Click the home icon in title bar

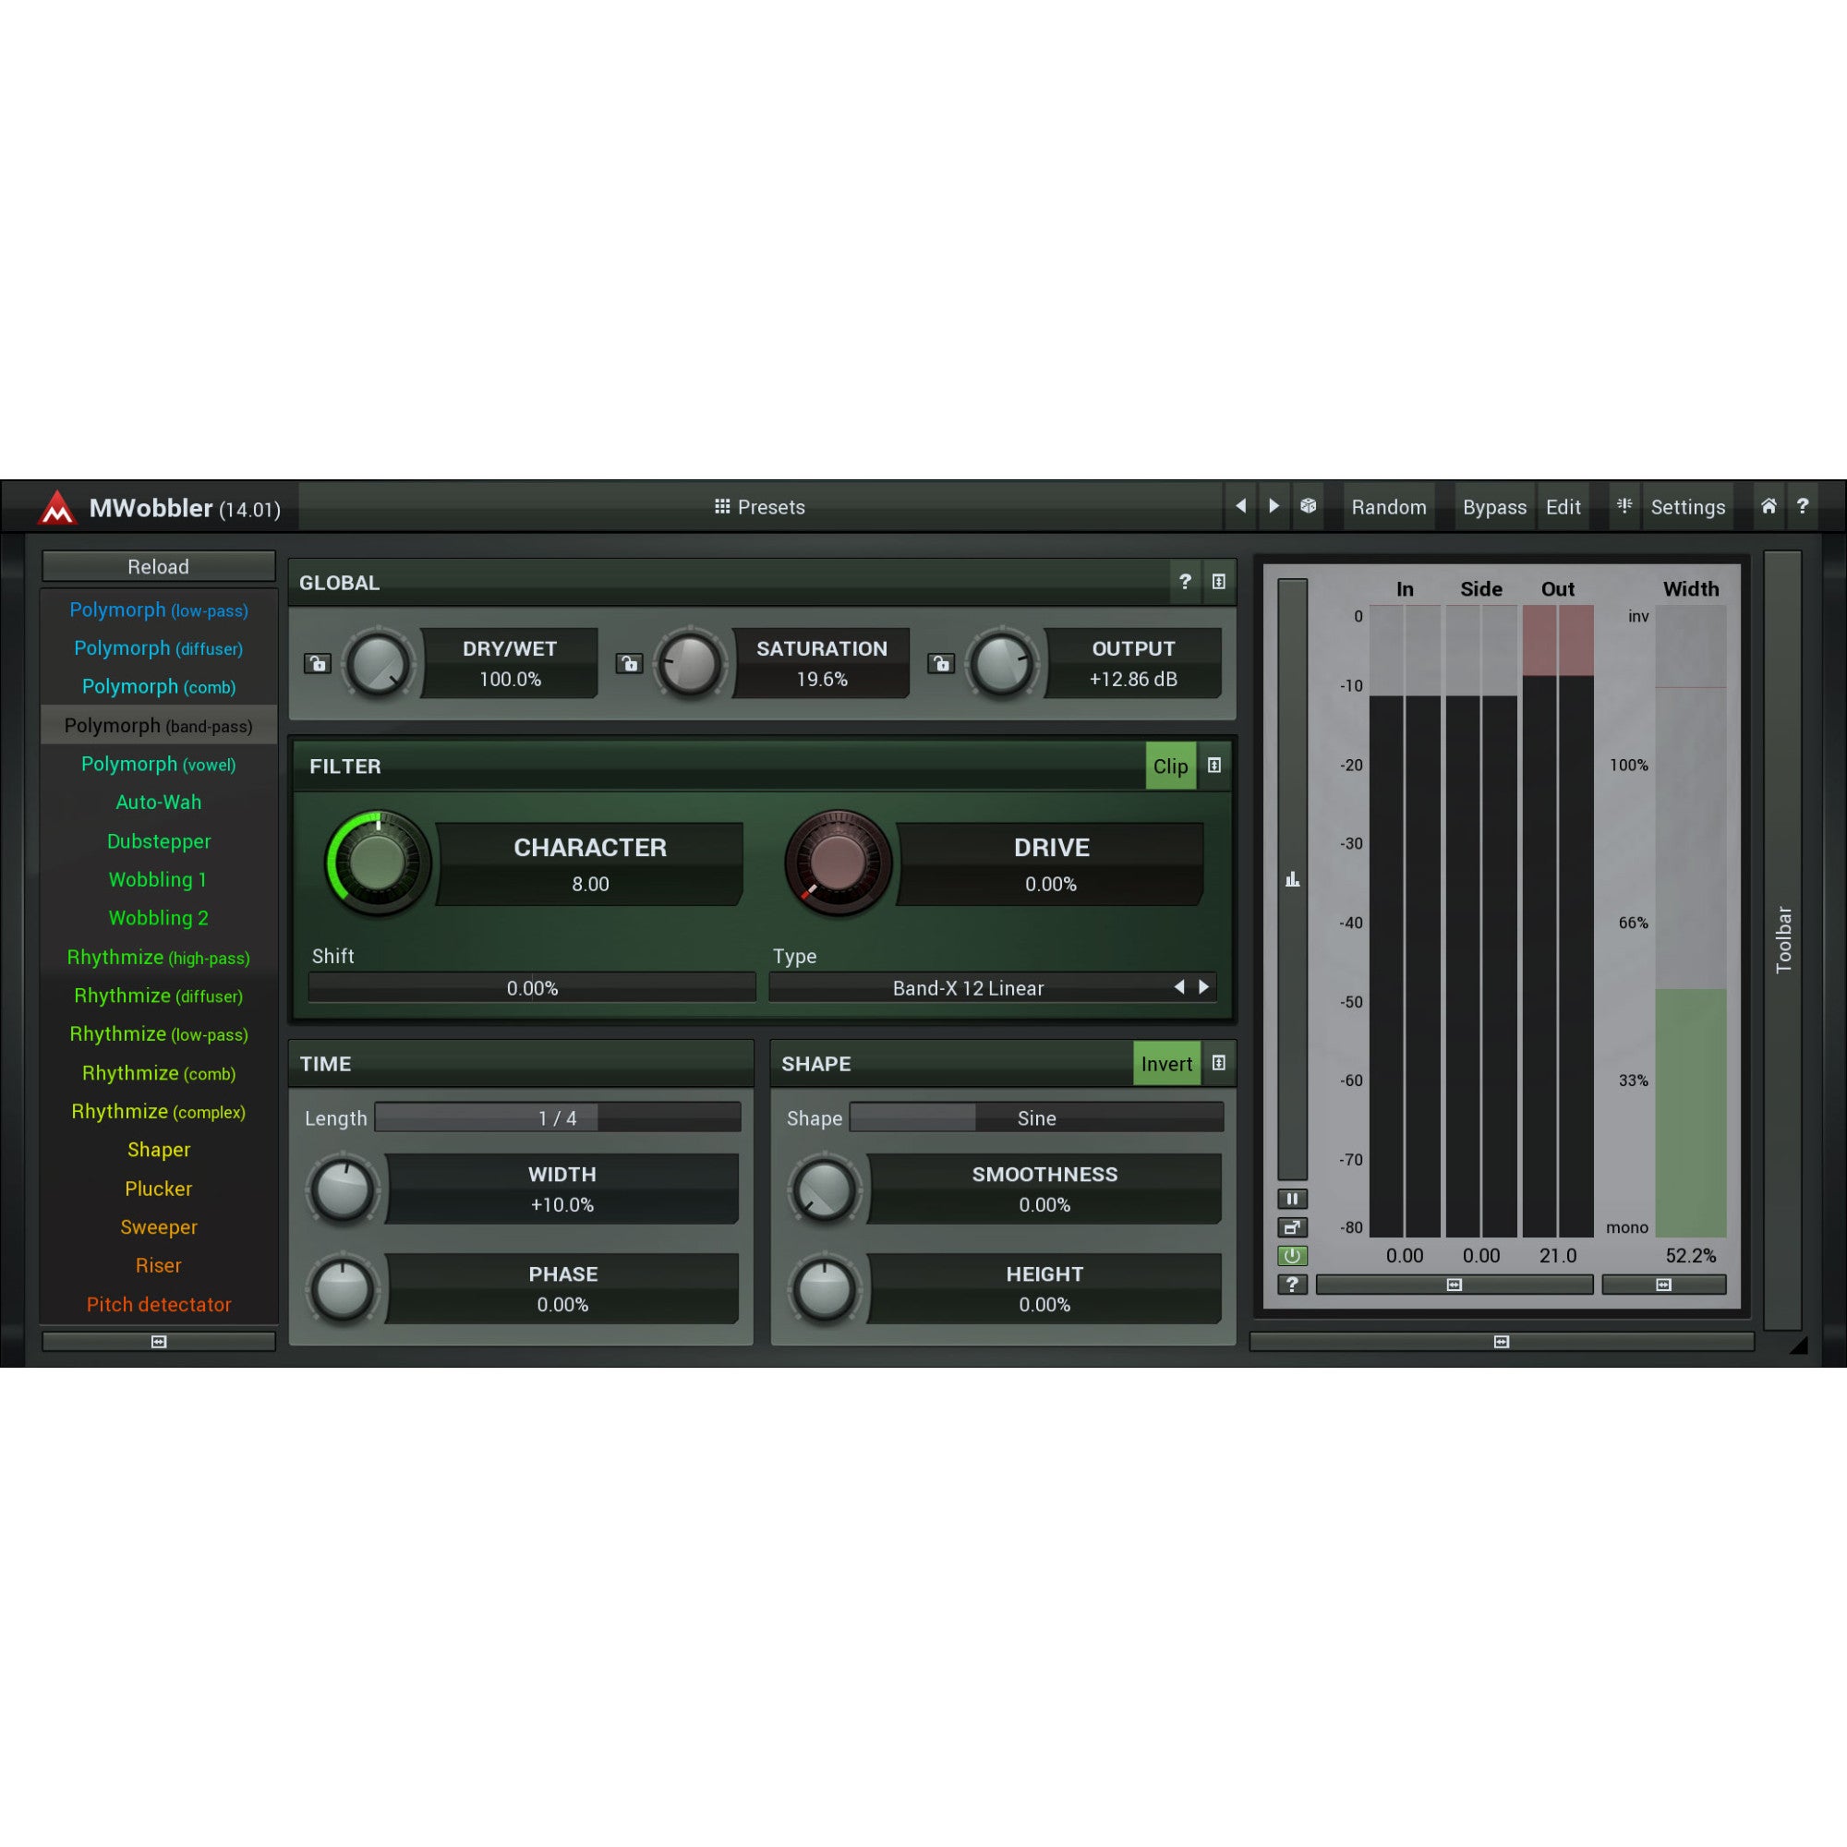[1769, 506]
